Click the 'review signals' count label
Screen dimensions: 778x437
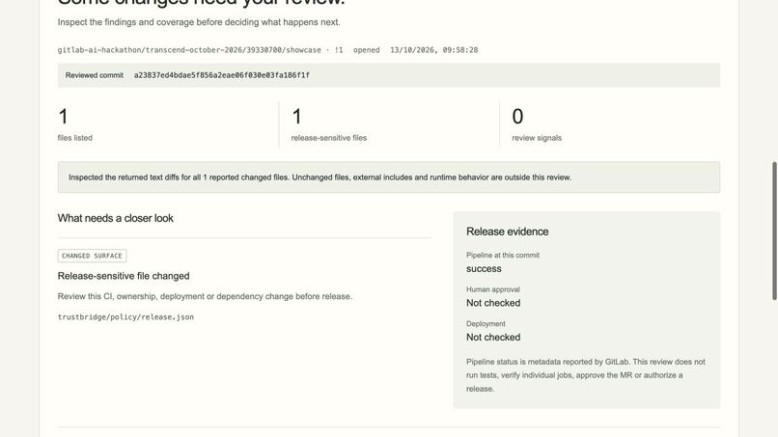tap(537, 138)
